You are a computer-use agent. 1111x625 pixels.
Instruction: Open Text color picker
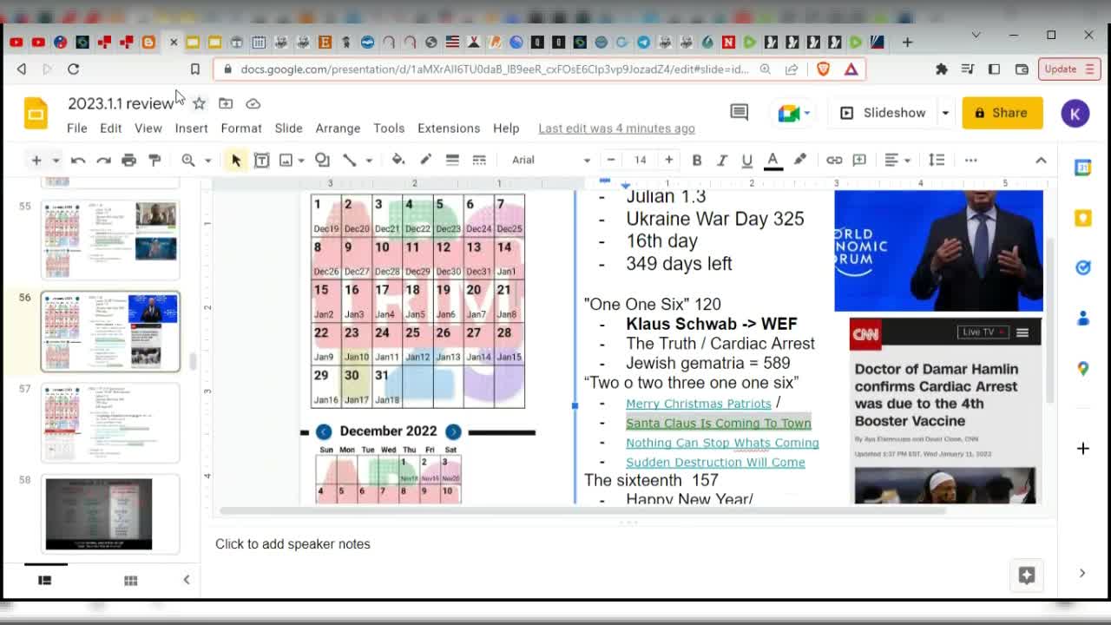pos(772,160)
